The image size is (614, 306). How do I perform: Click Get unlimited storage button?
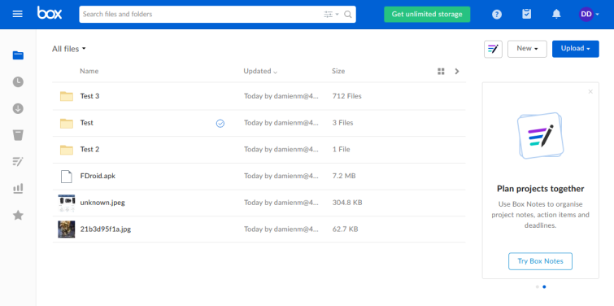(x=427, y=14)
